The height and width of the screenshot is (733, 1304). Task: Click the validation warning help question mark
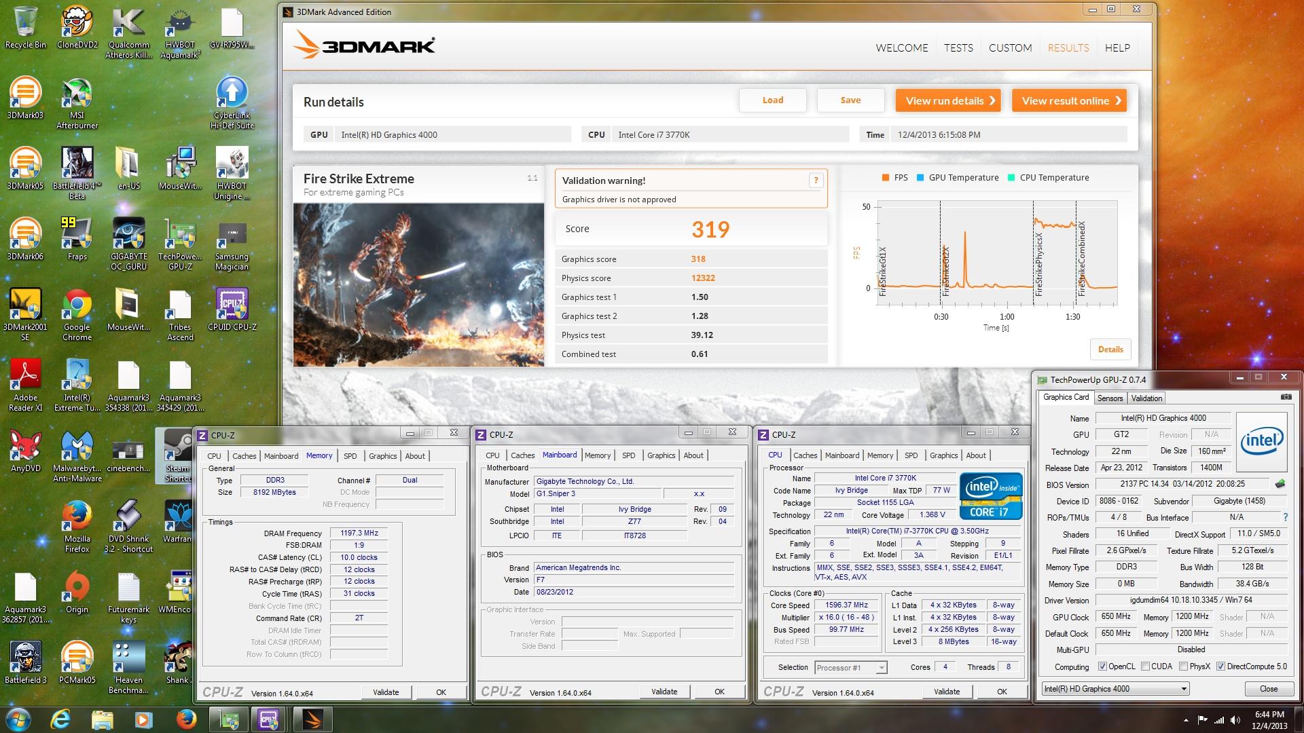click(x=816, y=181)
